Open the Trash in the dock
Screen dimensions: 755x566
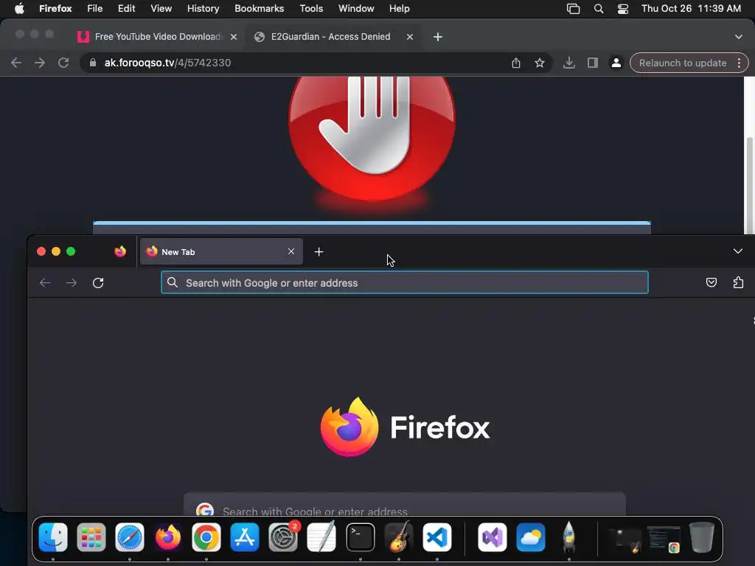point(702,537)
